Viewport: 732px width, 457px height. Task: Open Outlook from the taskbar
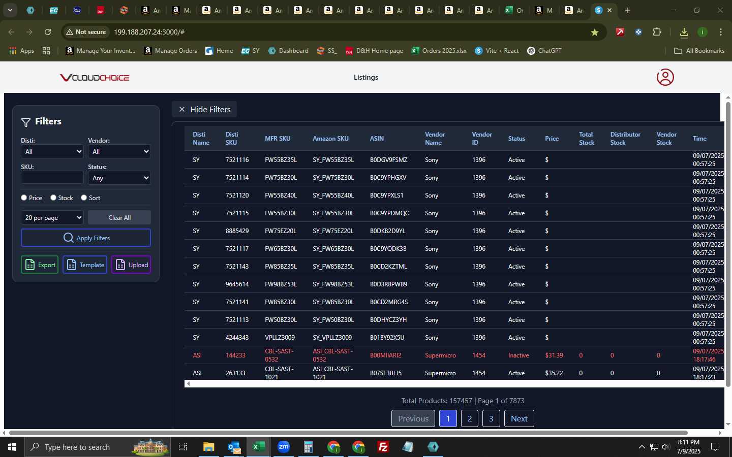234,447
